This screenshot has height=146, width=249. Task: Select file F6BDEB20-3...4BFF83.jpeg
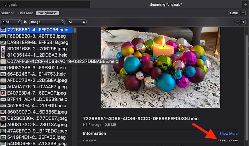pyautogui.click(x=36, y=36)
